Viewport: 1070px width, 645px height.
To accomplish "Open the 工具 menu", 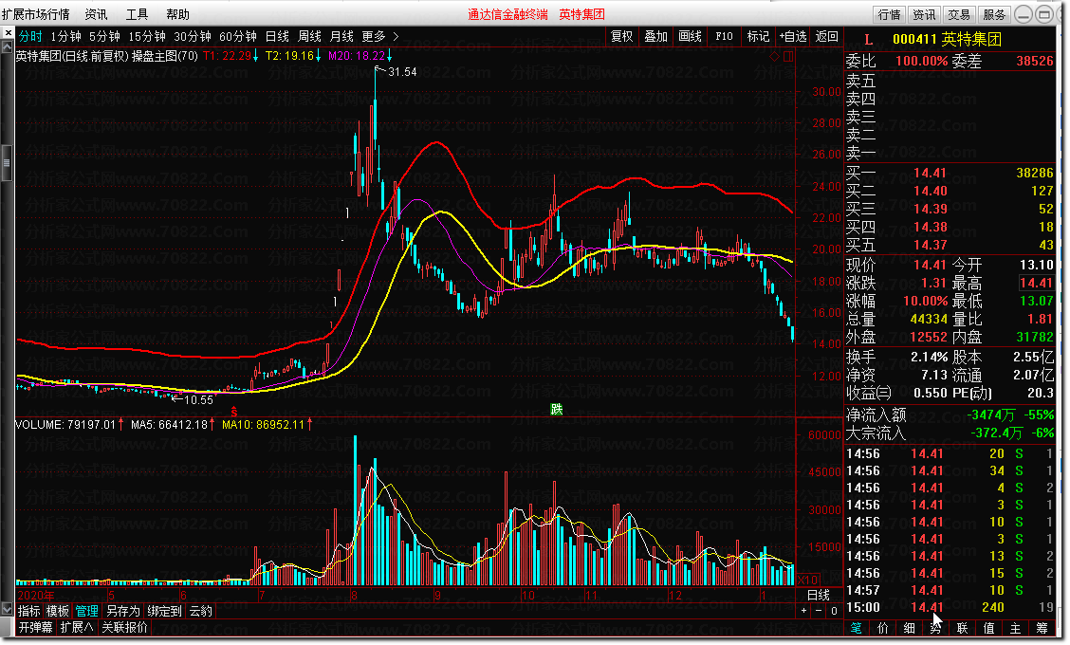I will click(x=138, y=13).
